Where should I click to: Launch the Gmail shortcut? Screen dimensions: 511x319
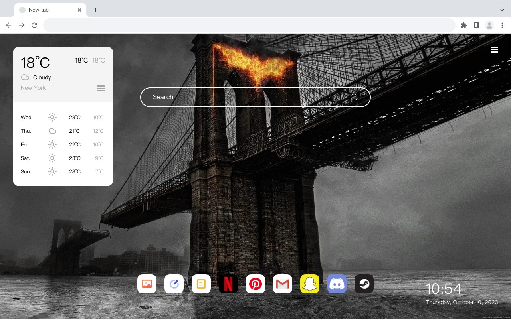[x=283, y=284]
